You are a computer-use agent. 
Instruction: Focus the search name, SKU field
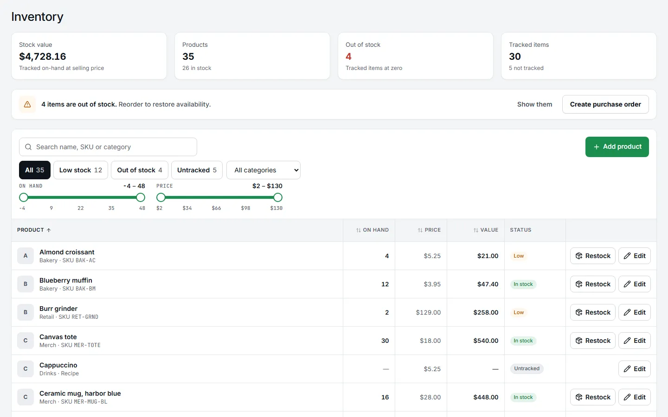[108, 147]
